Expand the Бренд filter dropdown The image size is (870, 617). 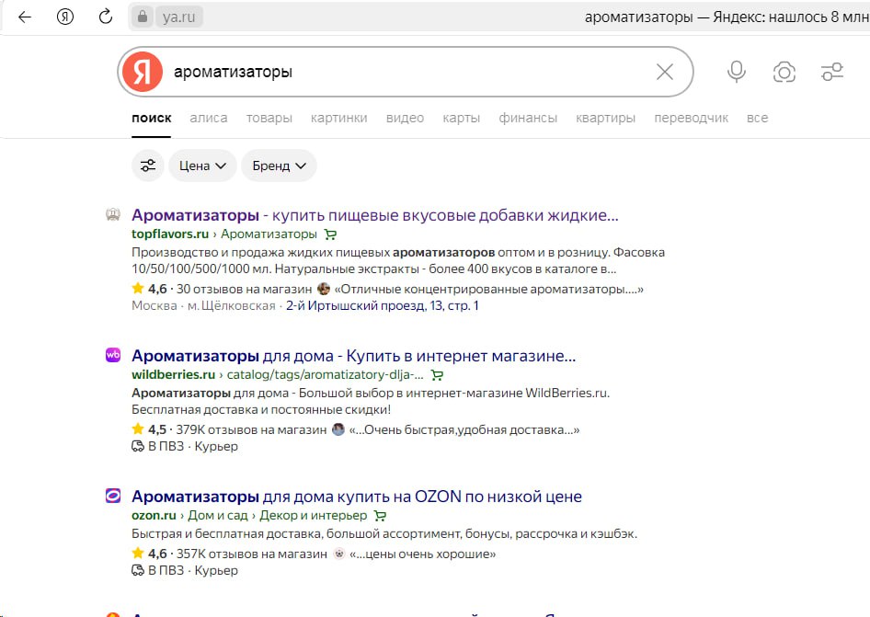pyautogui.click(x=279, y=166)
